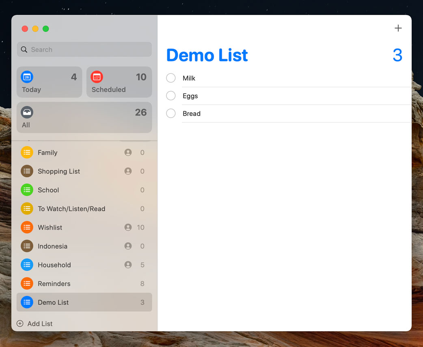Viewport: 423px width, 347px height.
Task: Click the shared person icon on Household row
Action: [128, 265]
